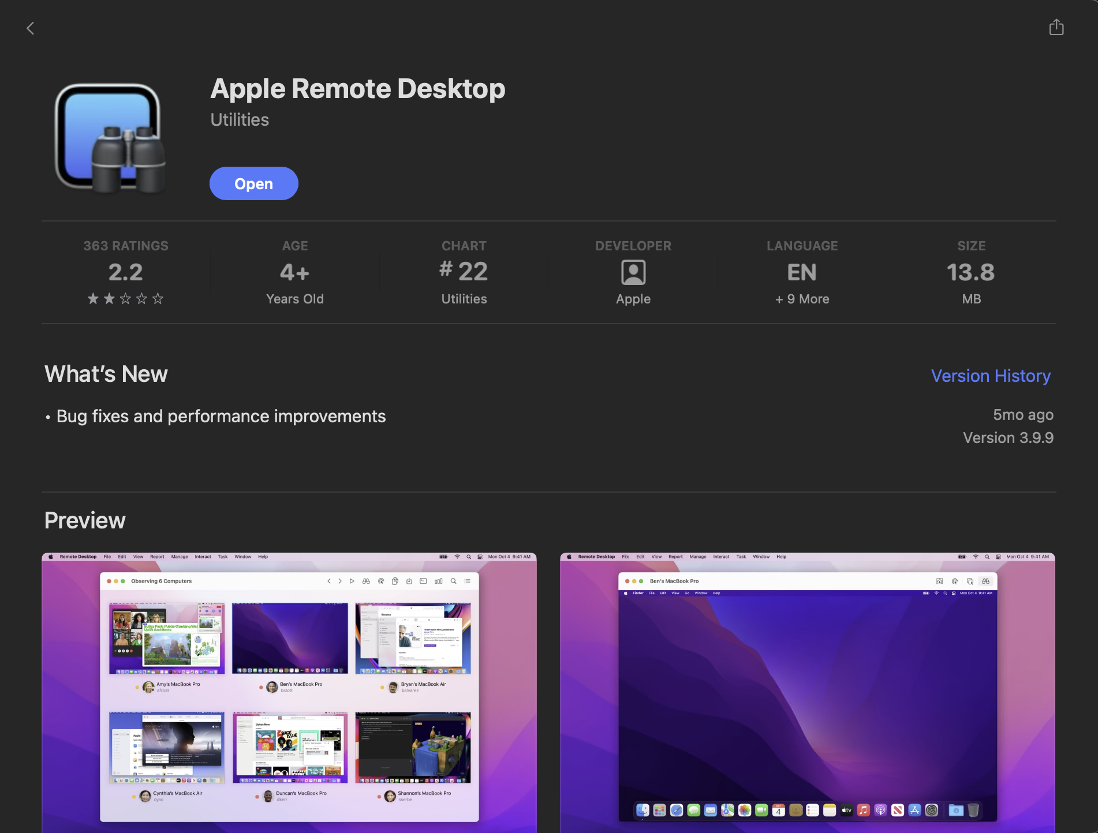Click the Preview heading

85,520
